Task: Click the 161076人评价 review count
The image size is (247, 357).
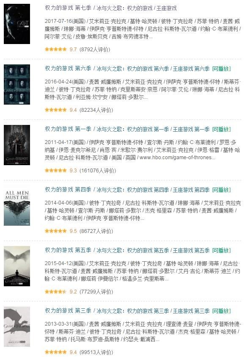Action: 98,171
